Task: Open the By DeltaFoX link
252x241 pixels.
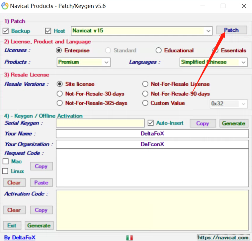Action: click(20, 237)
